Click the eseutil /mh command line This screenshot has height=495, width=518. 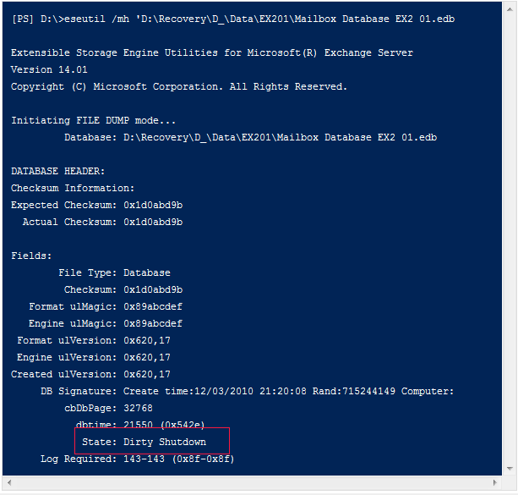(233, 19)
